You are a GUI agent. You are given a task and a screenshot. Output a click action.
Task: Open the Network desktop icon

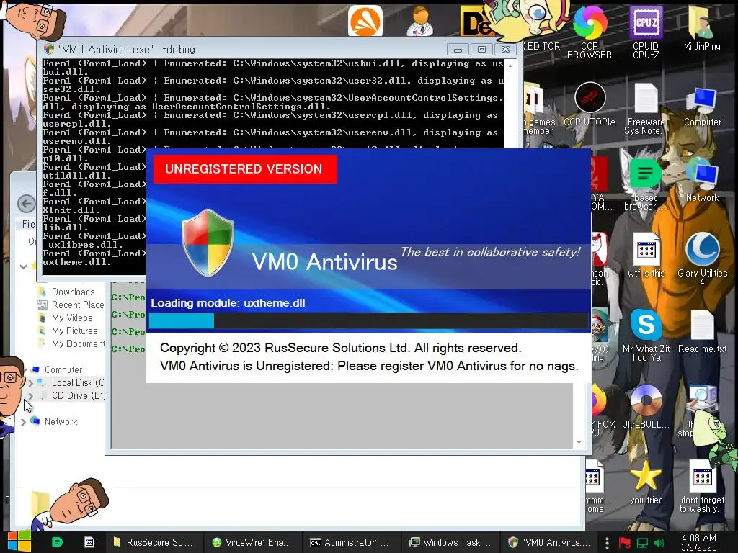tap(702, 181)
